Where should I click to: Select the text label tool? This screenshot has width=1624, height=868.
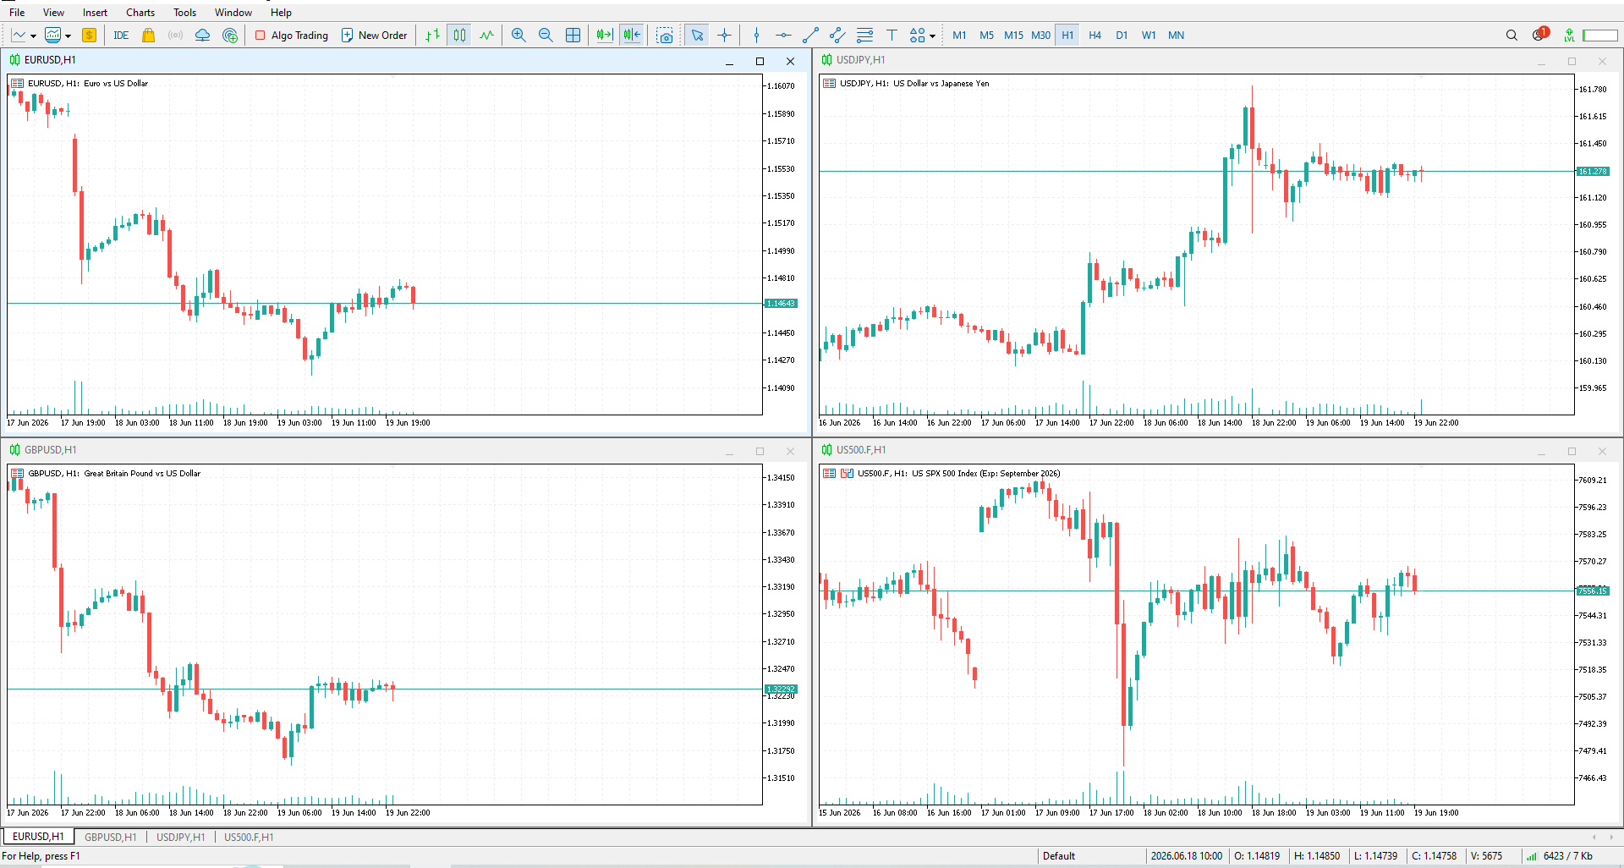click(x=892, y=35)
